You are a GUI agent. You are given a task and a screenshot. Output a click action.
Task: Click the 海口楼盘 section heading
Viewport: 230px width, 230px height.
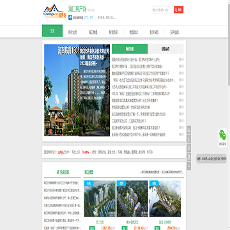[x=89, y=172]
